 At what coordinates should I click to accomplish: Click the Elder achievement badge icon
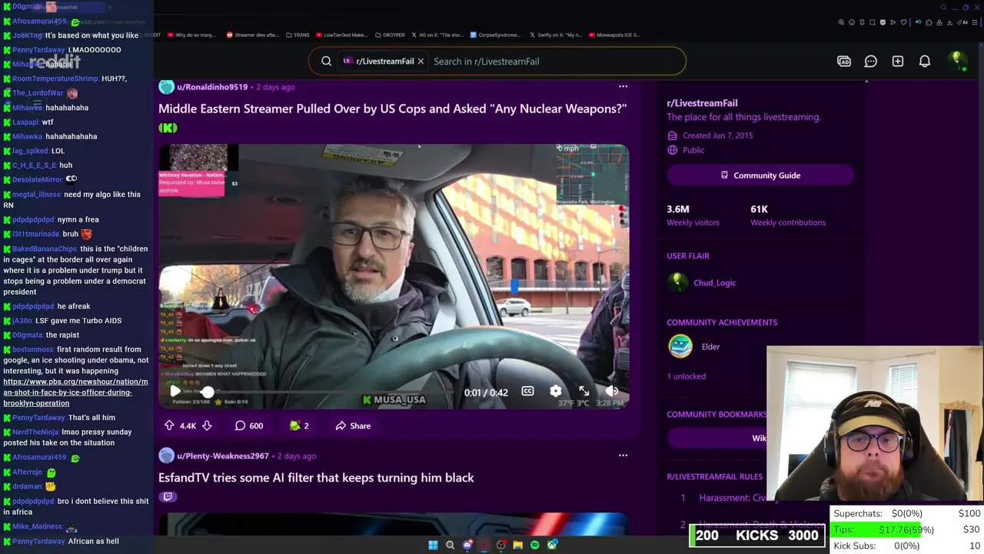[680, 346]
